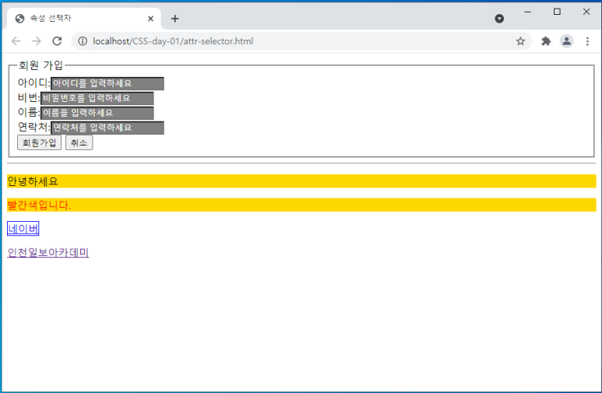The height and width of the screenshot is (393, 602).
Task: Click the 회원 가입 legend text
Action: [x=40, y=65]
